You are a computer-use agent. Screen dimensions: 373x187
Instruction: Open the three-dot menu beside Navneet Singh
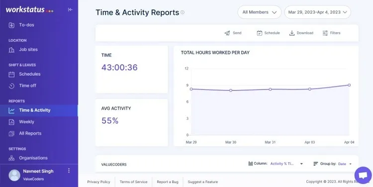[69, 171]
